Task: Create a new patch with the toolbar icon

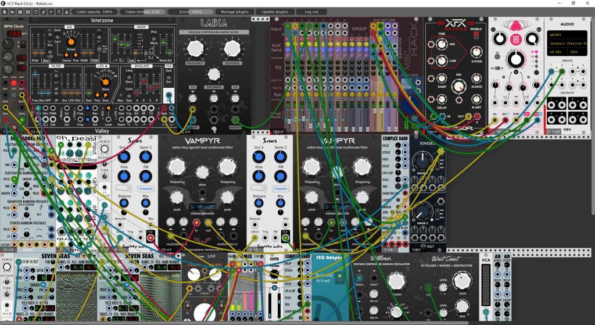Action: pos(4,12)
